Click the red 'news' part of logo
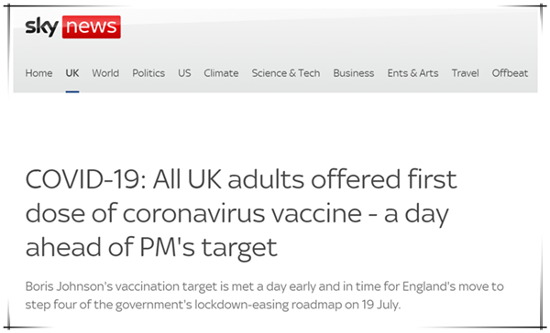This screenshot has height=333, width=550. 92,27
